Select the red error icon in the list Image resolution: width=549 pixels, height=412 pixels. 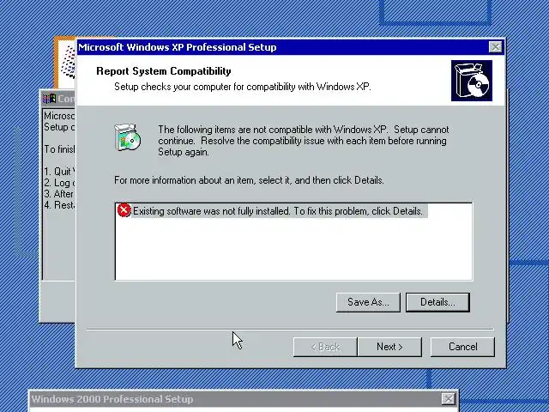click(124, 210)
